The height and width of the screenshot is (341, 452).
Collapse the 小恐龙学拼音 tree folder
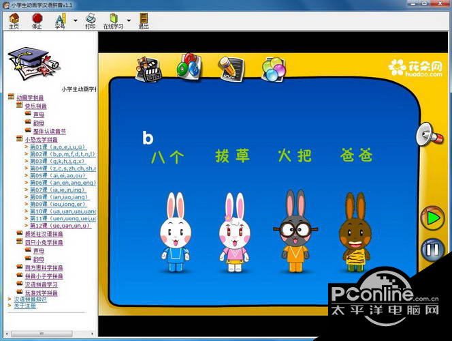19,139
